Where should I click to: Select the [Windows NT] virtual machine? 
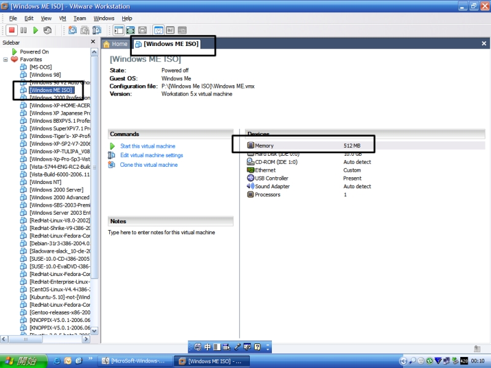coord(45,182)
